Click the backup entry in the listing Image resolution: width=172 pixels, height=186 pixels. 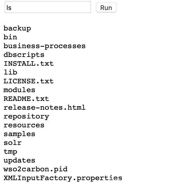click(17, 28)
